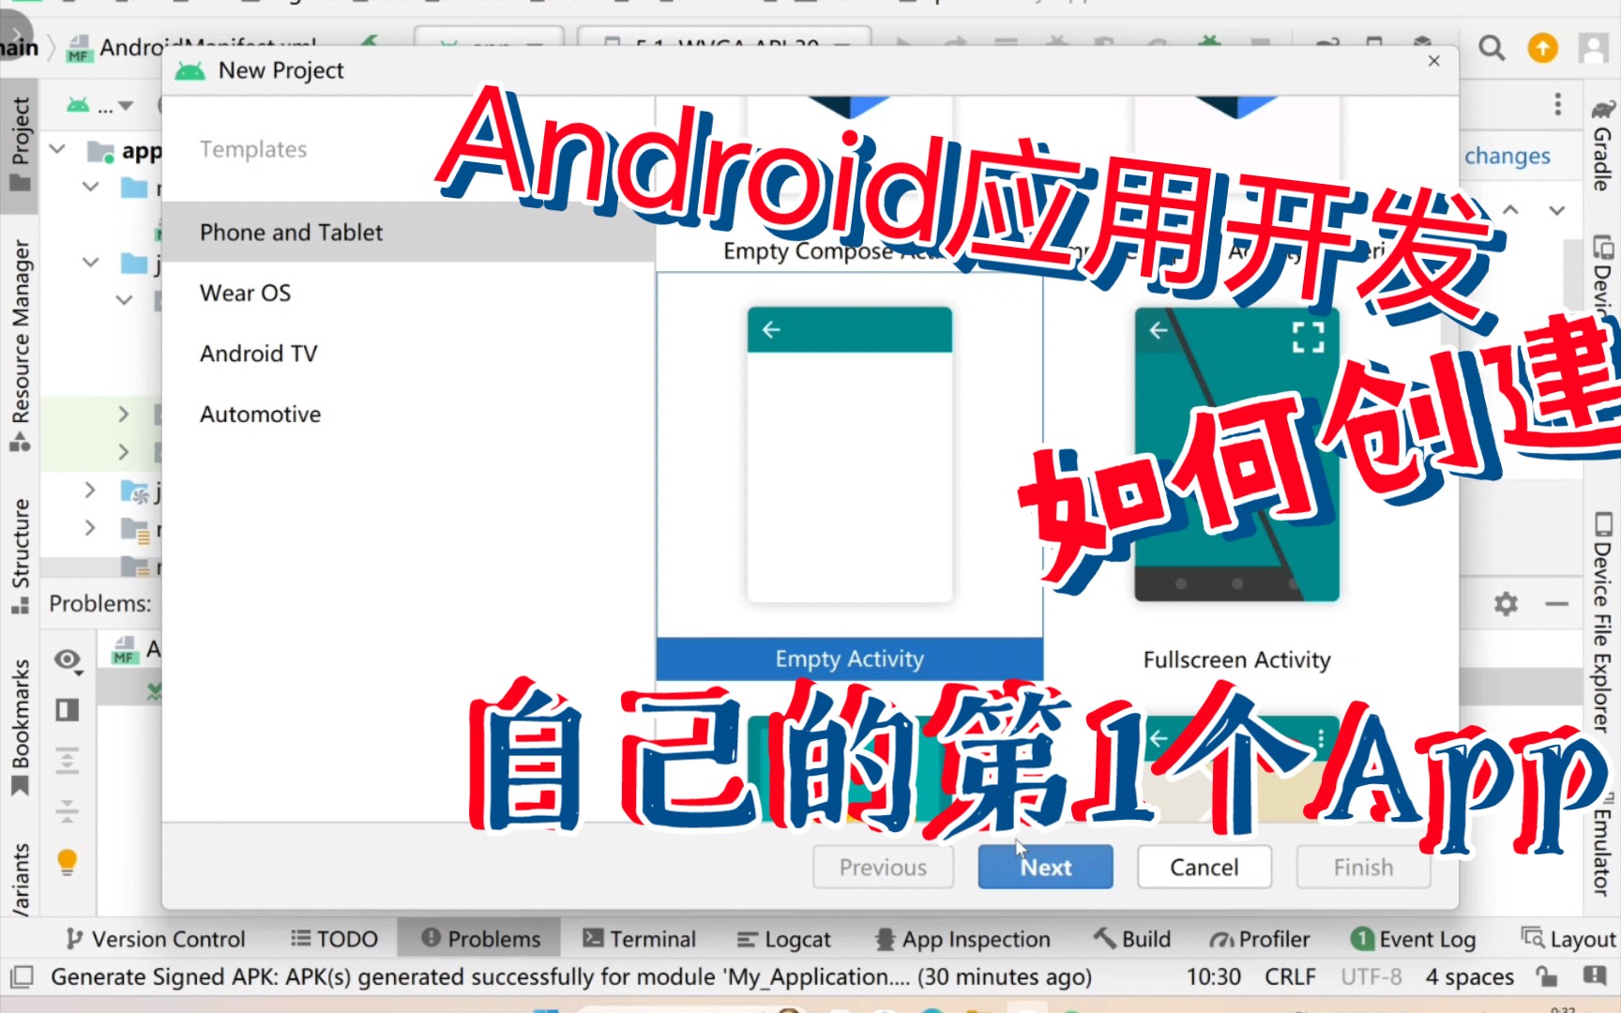Open the Logcat tool window
1621x1013 pixels.
click(x=784, y=939)
